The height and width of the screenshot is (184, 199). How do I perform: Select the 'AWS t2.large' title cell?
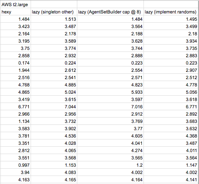[16, 5]
